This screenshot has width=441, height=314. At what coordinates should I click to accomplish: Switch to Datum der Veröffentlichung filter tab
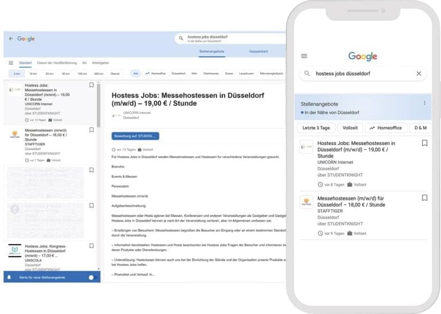(57, 63)
